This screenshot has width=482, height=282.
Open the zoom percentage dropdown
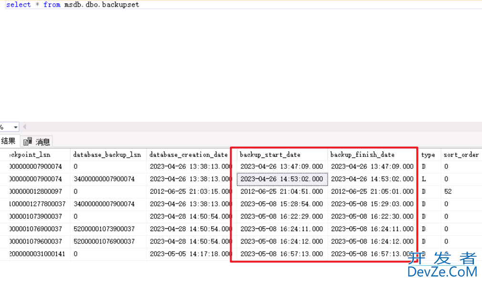pos(15,127)
